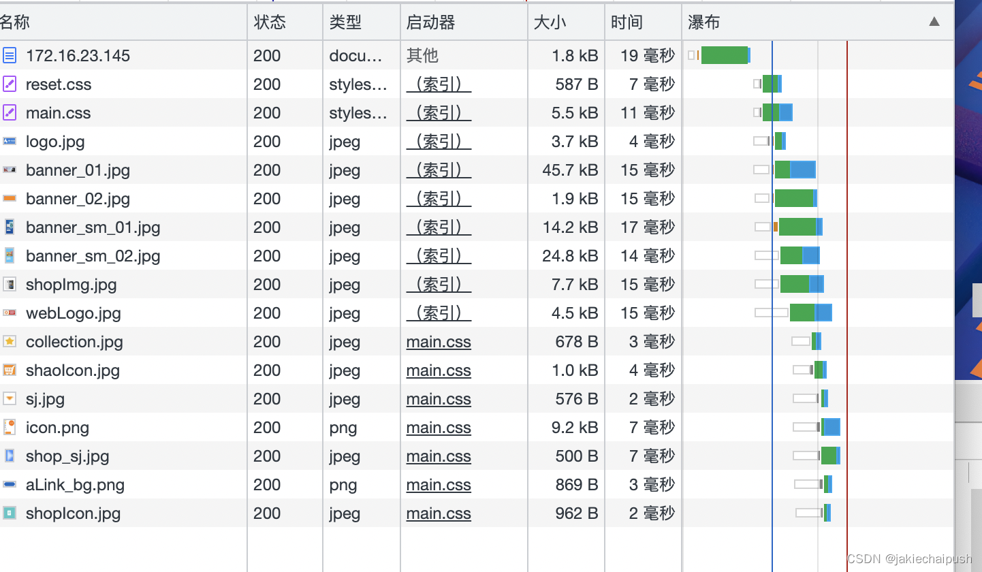Click the stylesheet icon beside reset.css
Image resolution: width=982 pixels, height=572 pixels.
[x=10, y=84]
